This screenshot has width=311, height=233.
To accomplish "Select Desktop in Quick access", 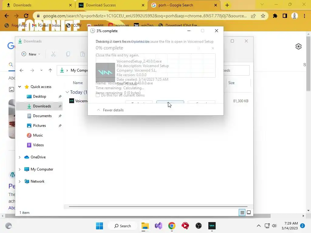I will click(39, 96).
